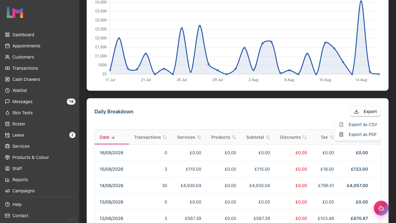Click the Staff user-circle icon
396x223 pixels.
(x=7, y=168)
